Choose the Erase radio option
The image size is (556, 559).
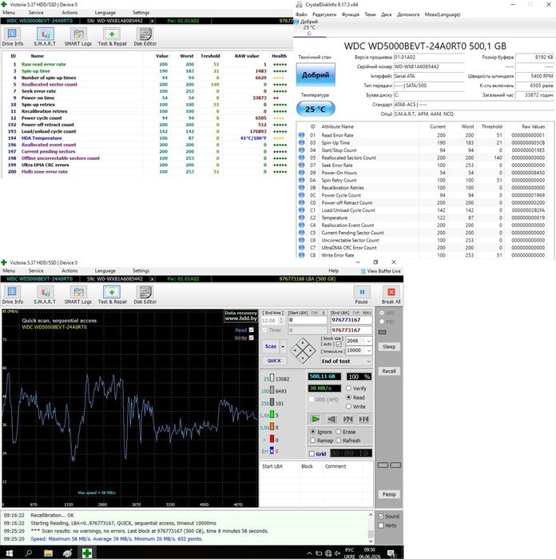click(x=339, y=432)
